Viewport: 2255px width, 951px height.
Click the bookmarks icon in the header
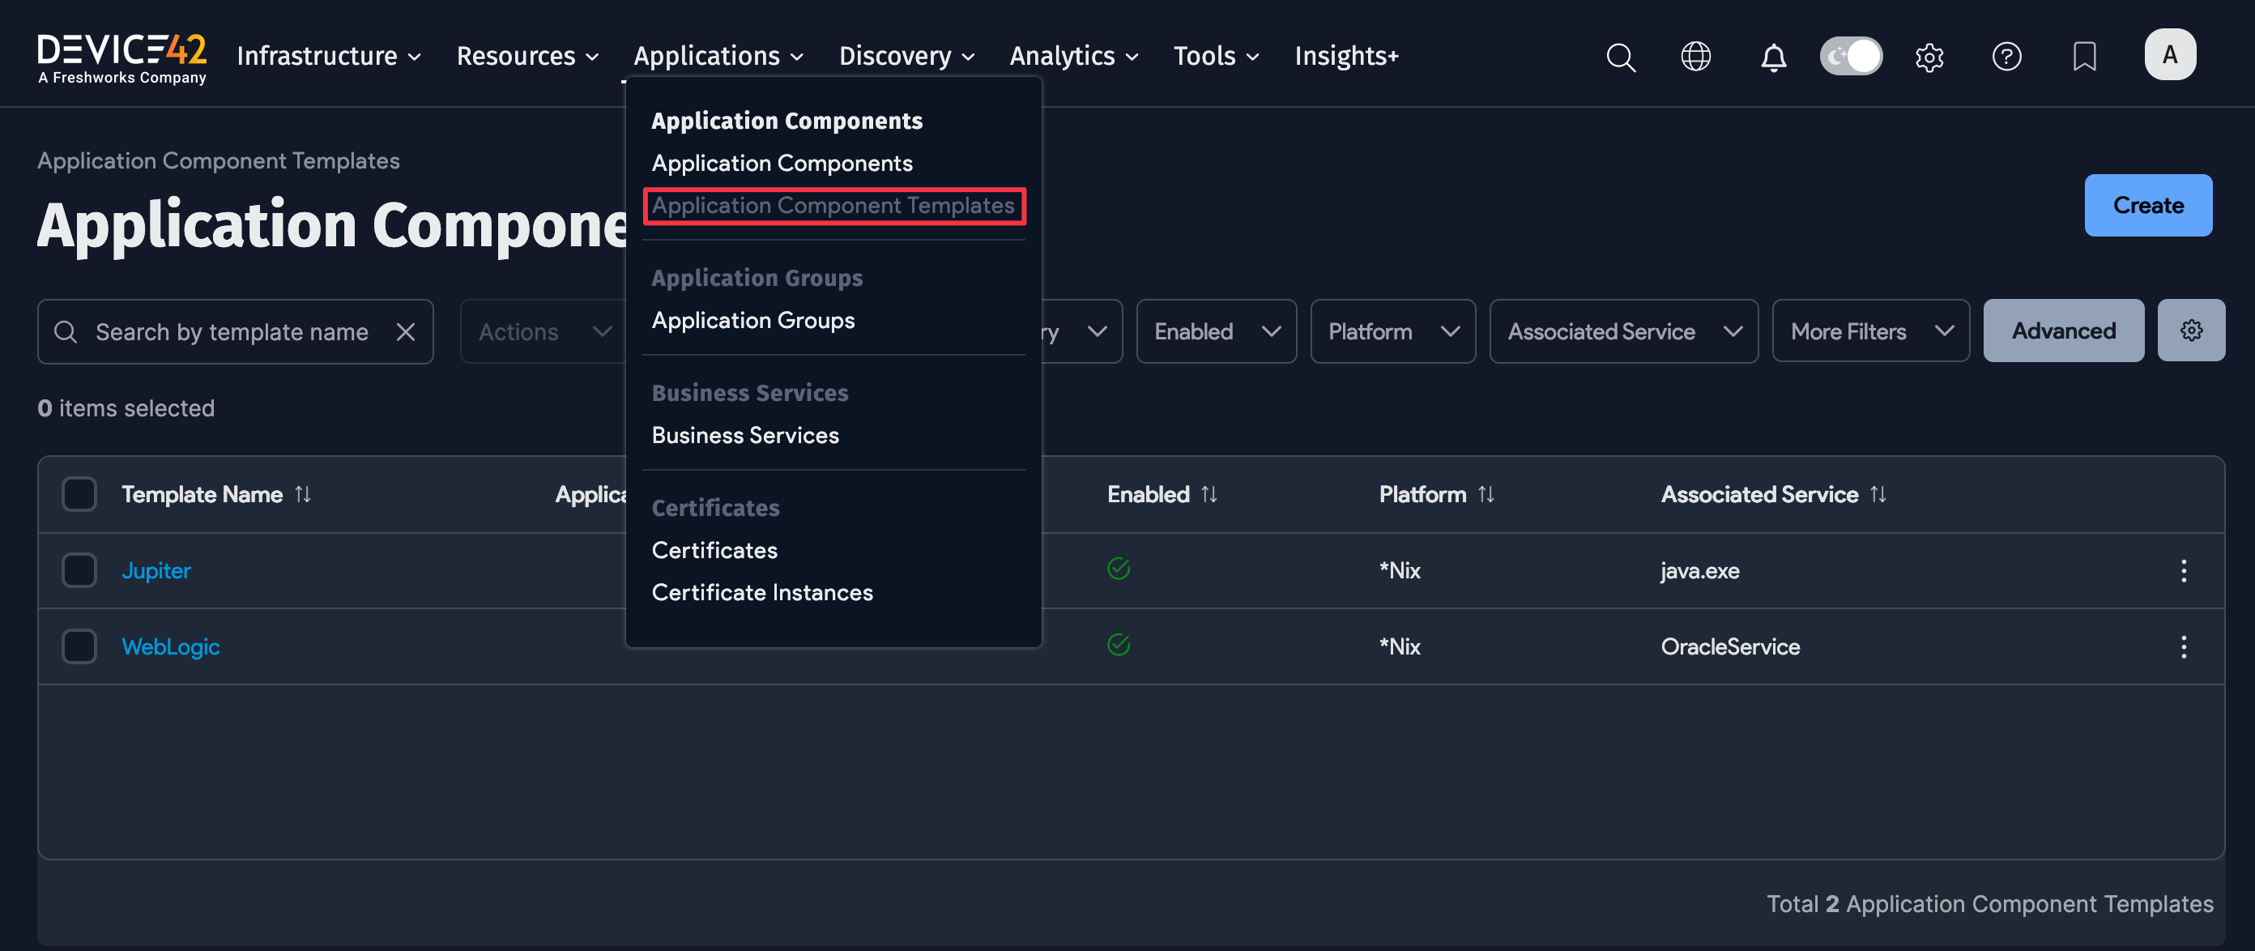pos(2084,56)
